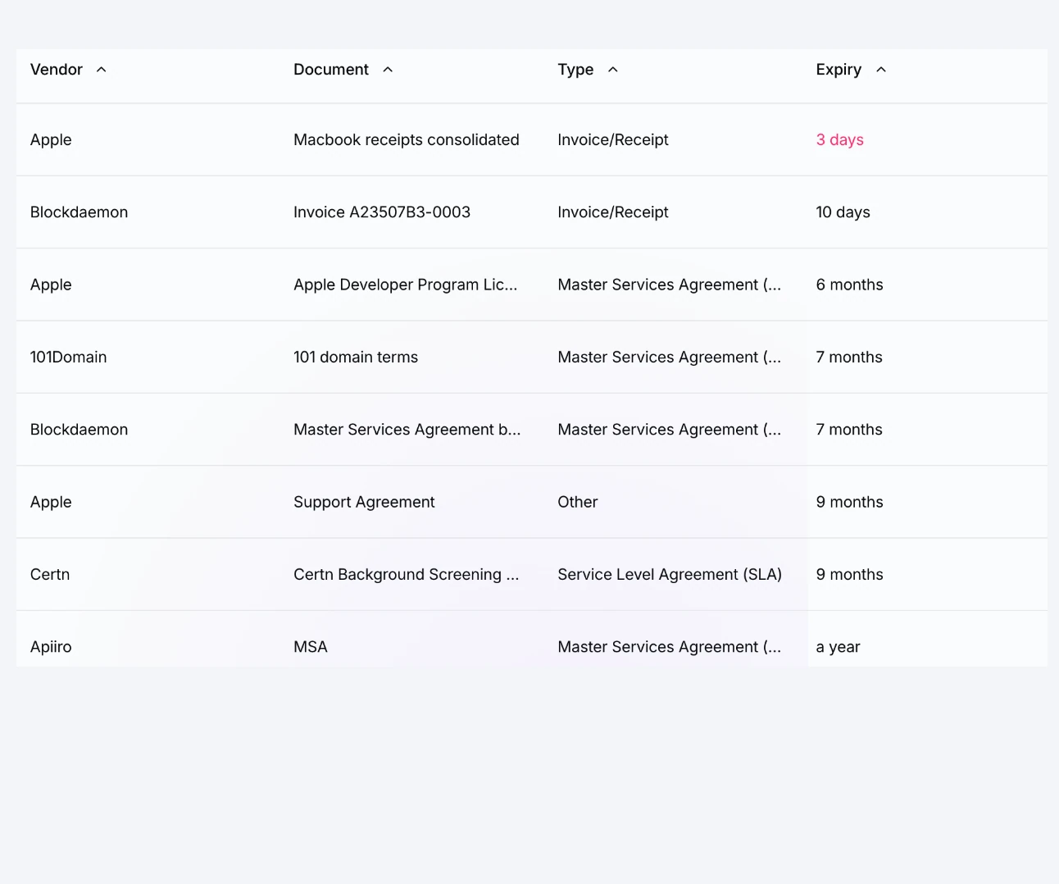
Task: Select the red 3 days expiry
Action: 839,140
